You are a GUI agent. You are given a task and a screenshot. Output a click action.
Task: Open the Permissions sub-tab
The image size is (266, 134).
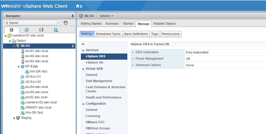170,34
